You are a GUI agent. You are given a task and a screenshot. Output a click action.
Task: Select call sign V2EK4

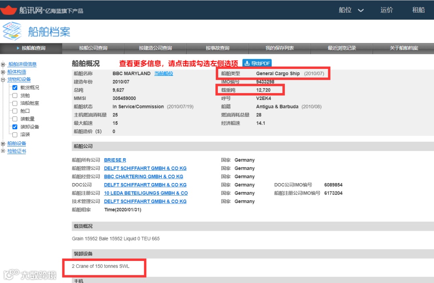(264, 98)
